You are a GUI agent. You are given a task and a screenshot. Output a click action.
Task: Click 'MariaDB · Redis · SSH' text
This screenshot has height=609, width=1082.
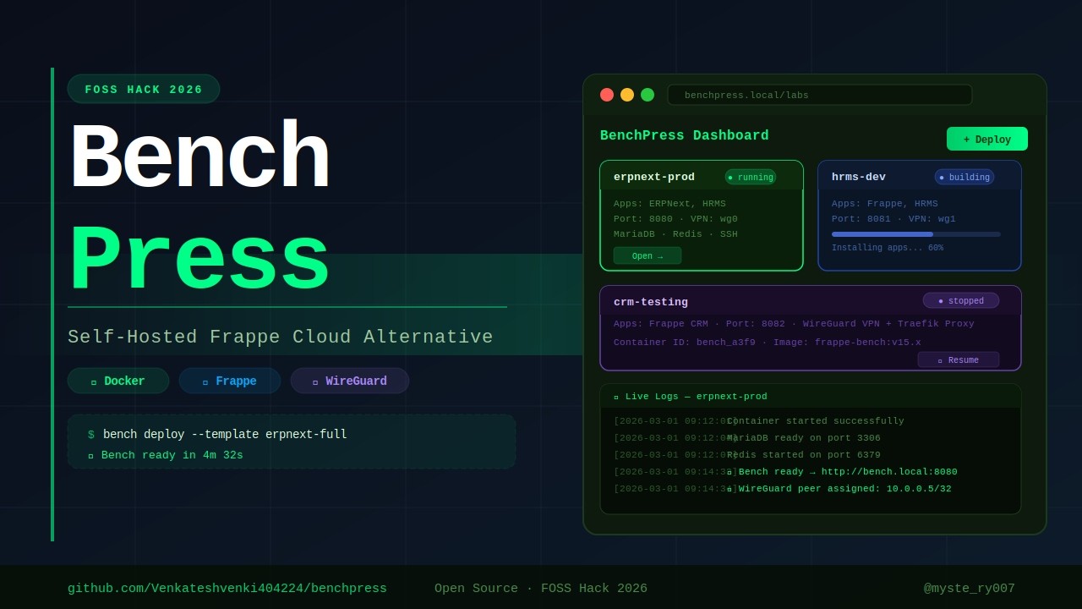coord(675,233)
